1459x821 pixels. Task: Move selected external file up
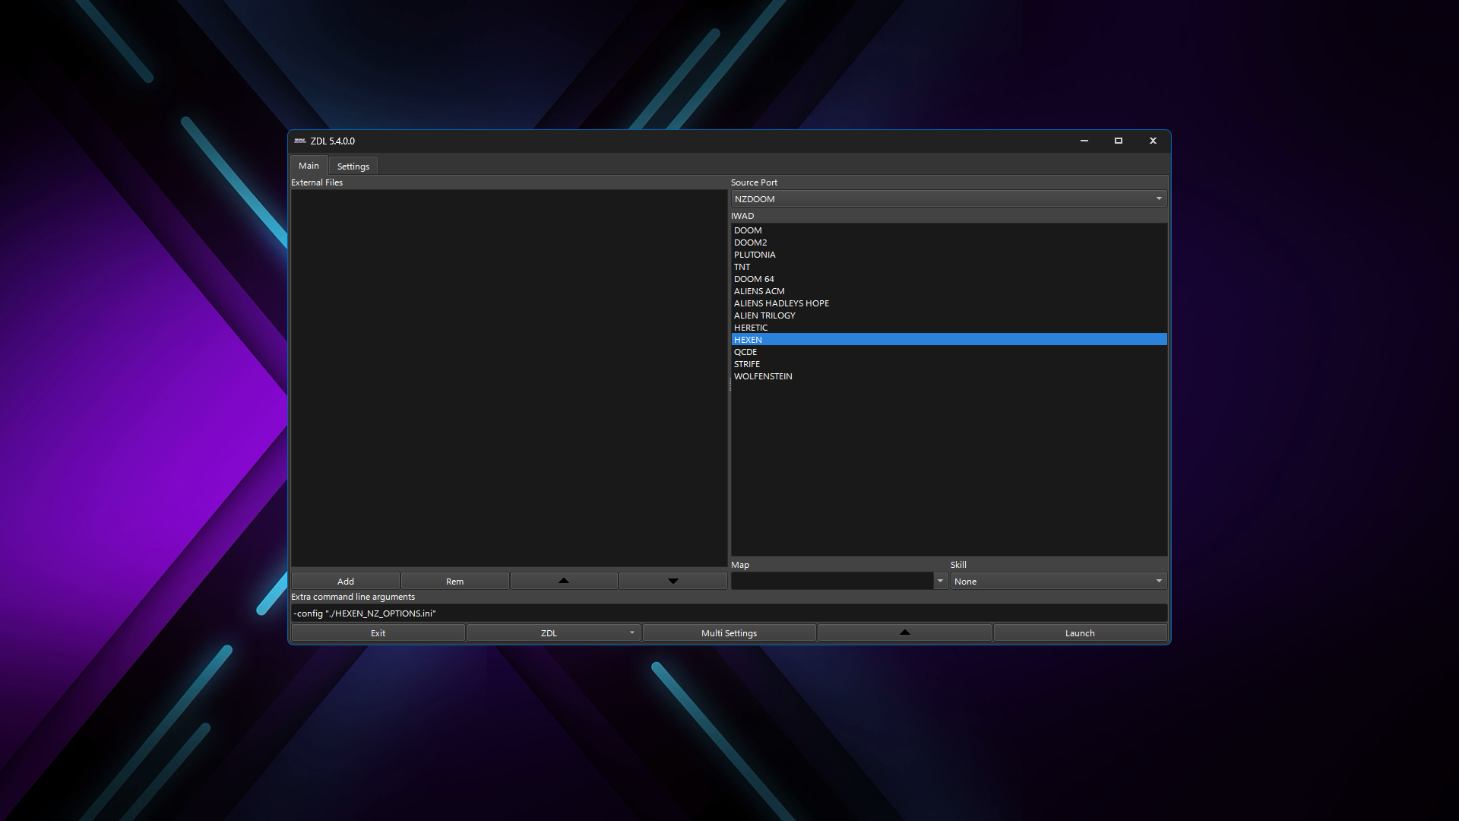pos(563,581)
